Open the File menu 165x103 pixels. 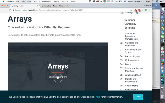click(18, 1)
